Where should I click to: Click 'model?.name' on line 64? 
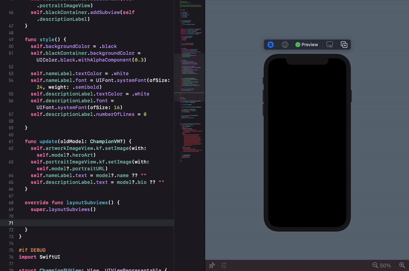[112, 176]
